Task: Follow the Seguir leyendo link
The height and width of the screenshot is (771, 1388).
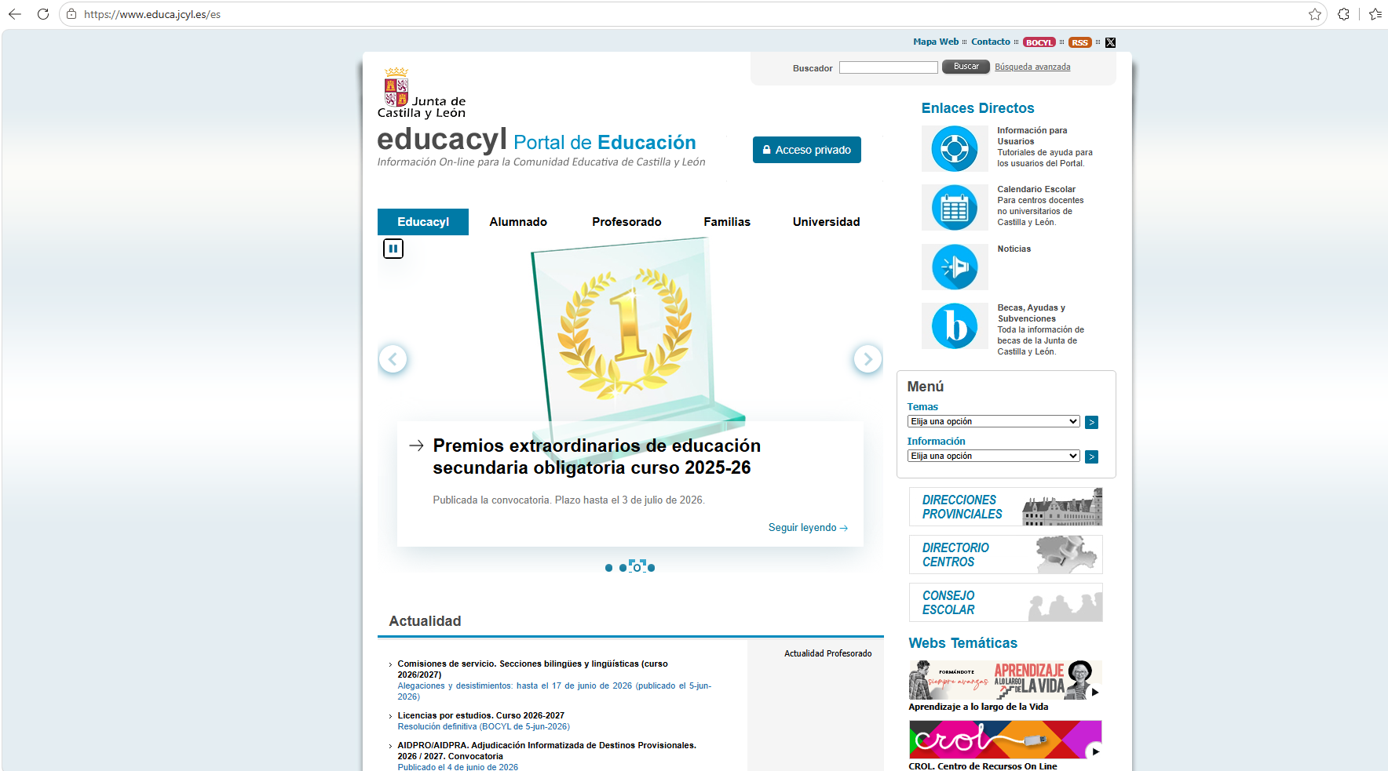Action: (x=808, y=528)
